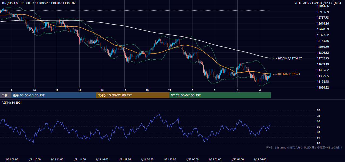
Task: Click the RSI(14) 54.8901 indicator label
Action: click(12, 103)
